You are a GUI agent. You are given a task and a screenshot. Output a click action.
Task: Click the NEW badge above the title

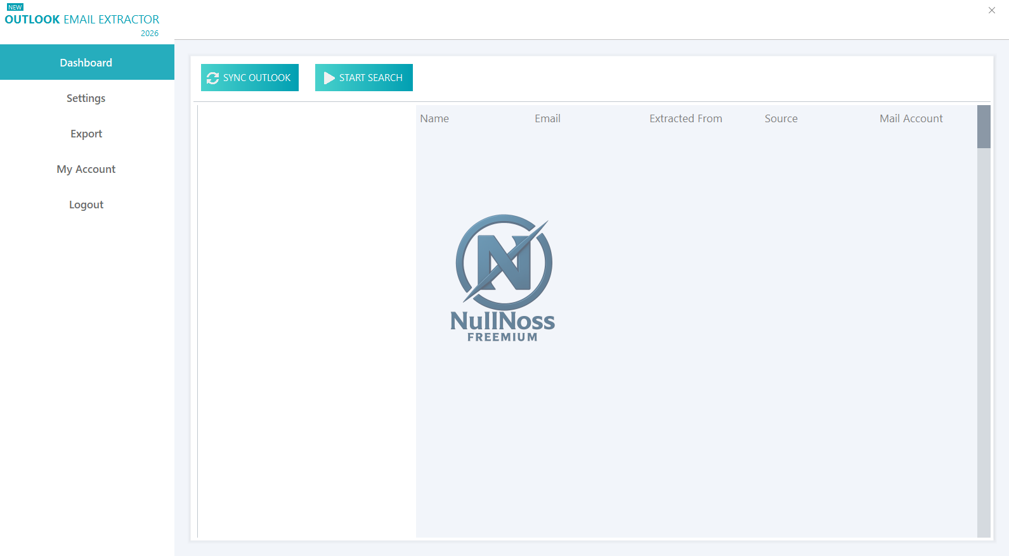[15, 7]
